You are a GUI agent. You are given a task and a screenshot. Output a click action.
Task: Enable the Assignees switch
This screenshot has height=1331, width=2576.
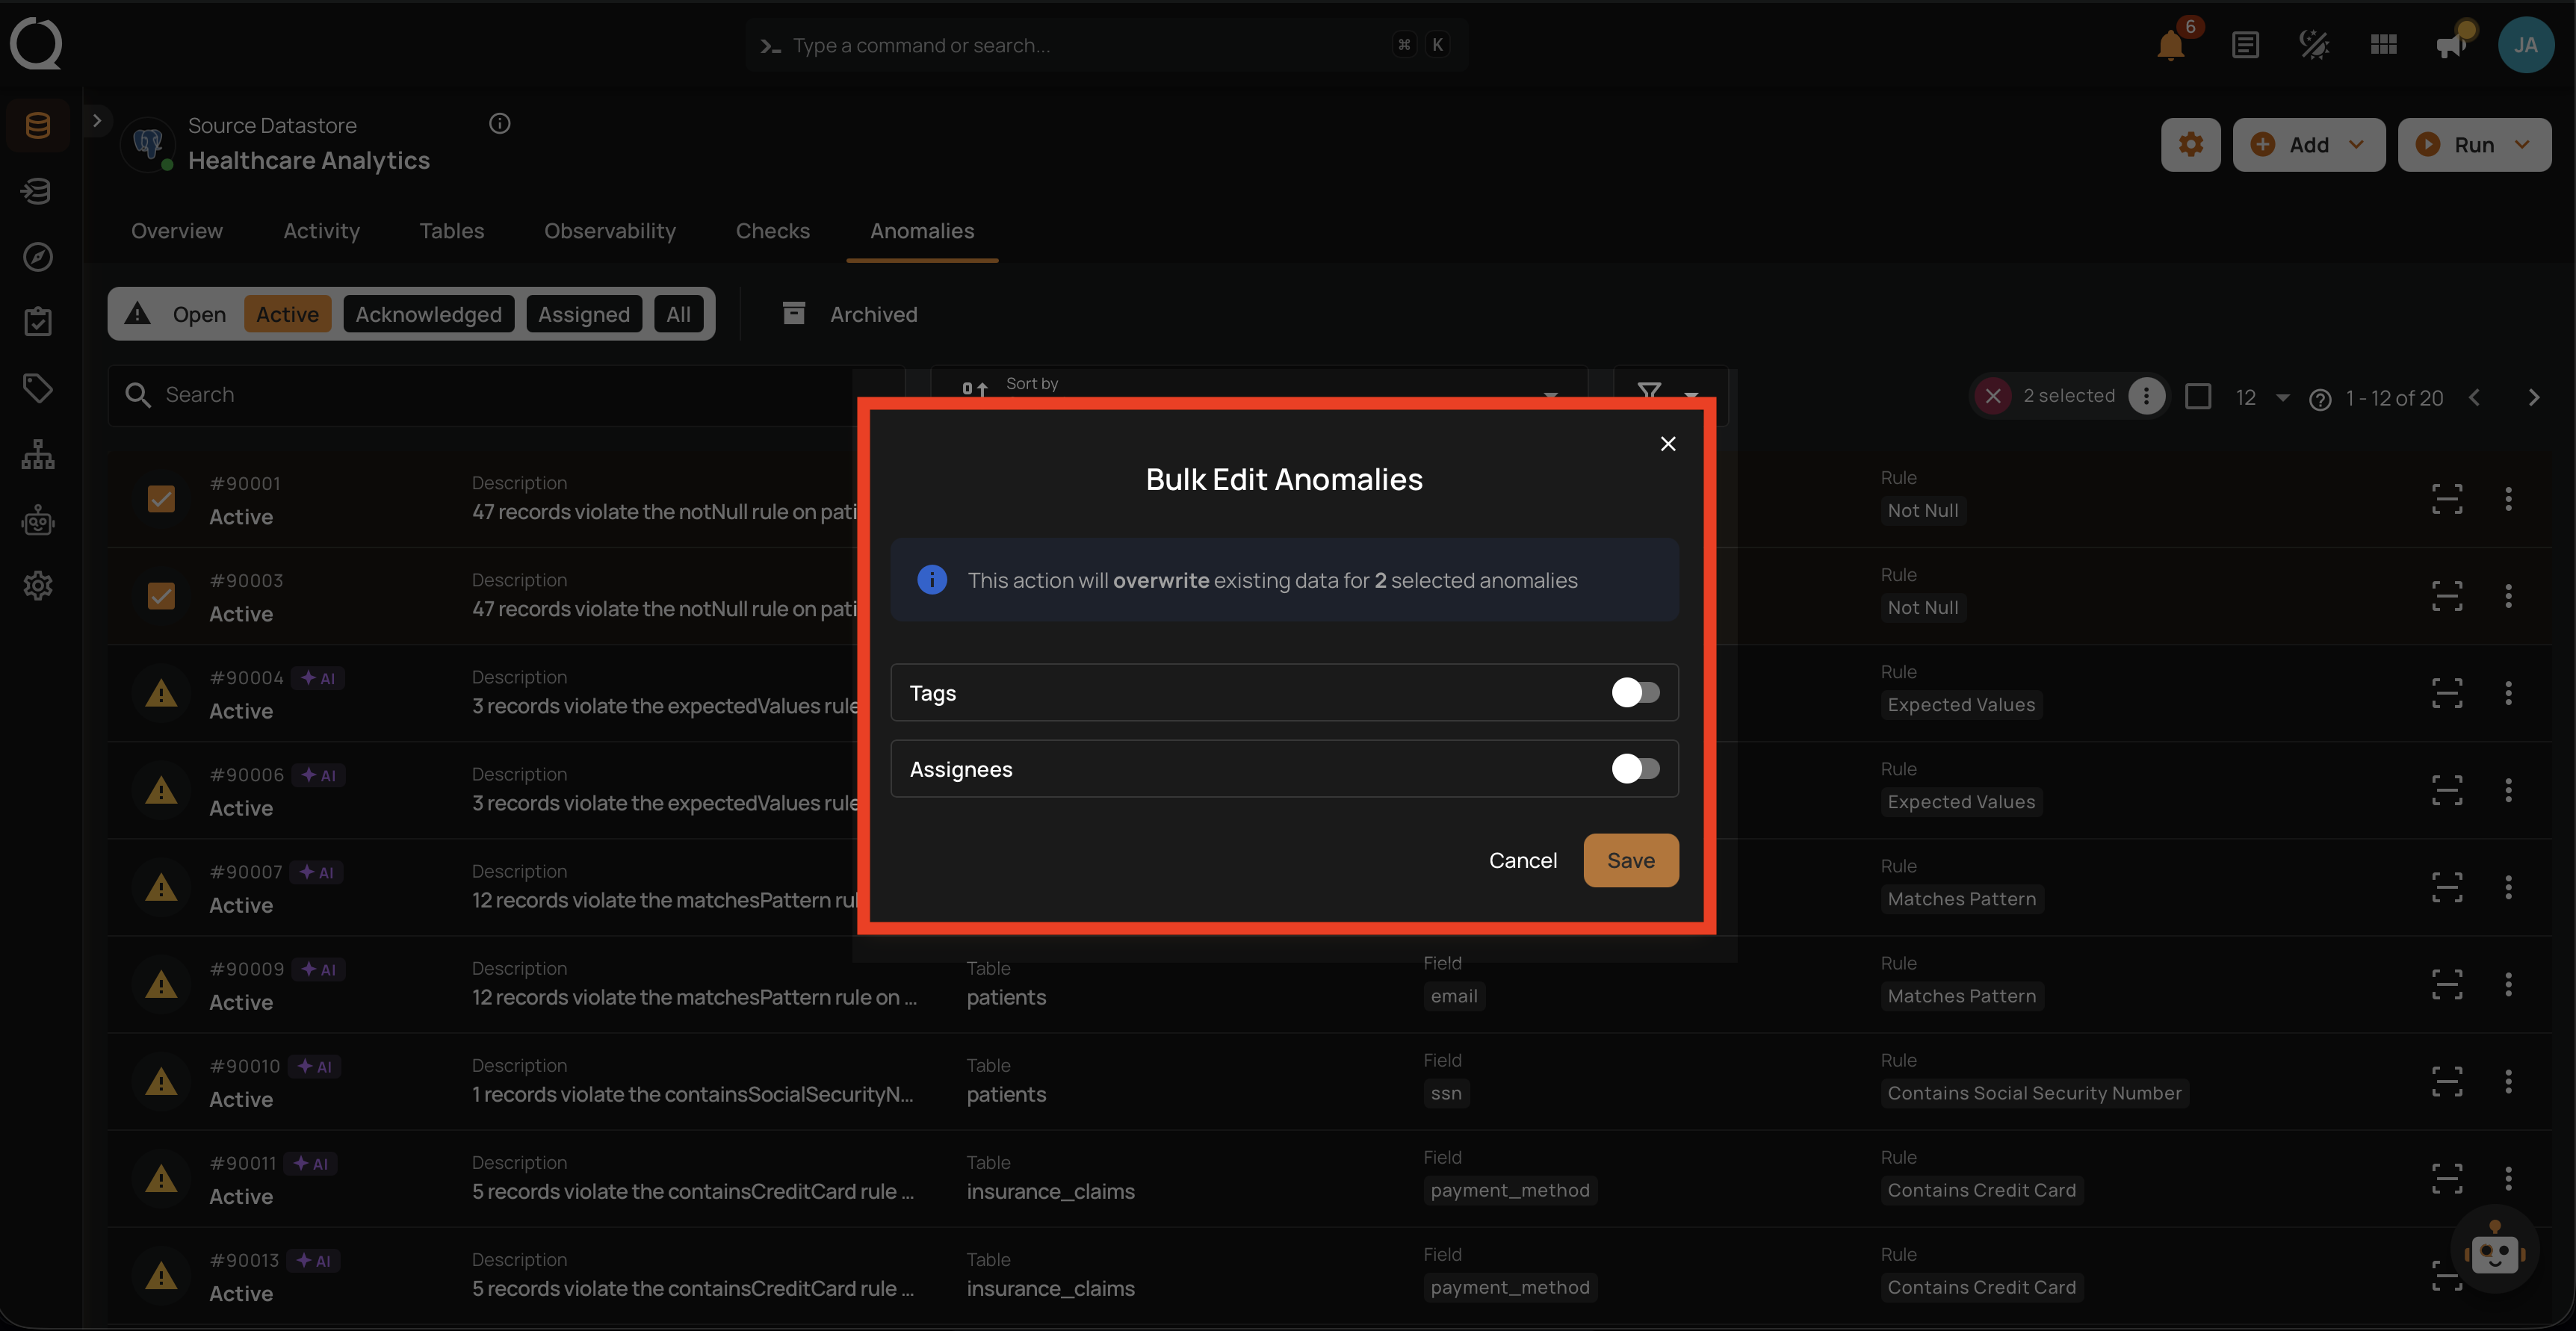pos(1635,768)
